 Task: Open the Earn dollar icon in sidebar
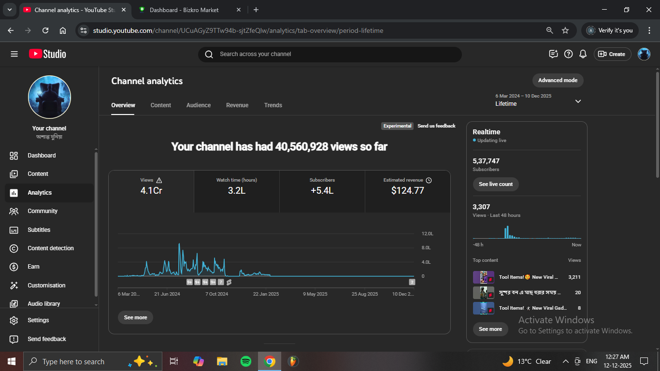14,267
